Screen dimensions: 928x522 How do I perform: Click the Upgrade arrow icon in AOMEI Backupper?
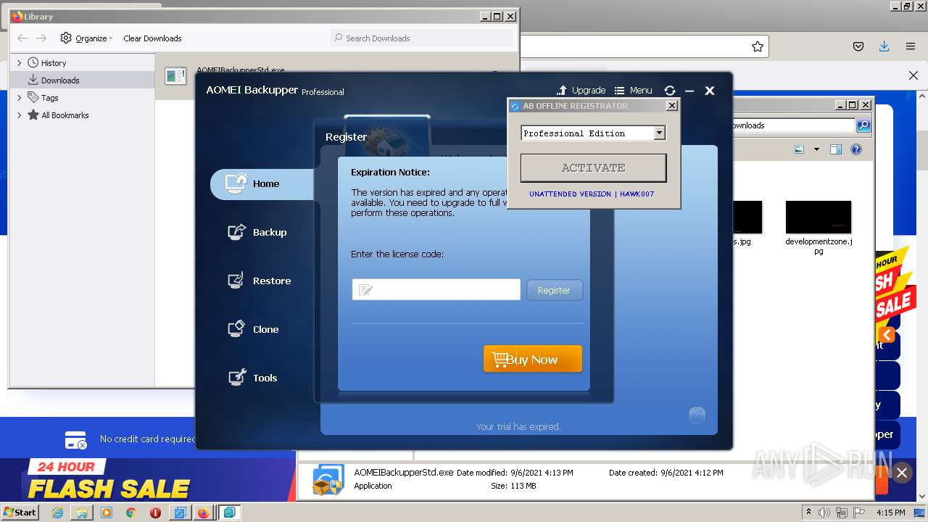click(562, 91)
